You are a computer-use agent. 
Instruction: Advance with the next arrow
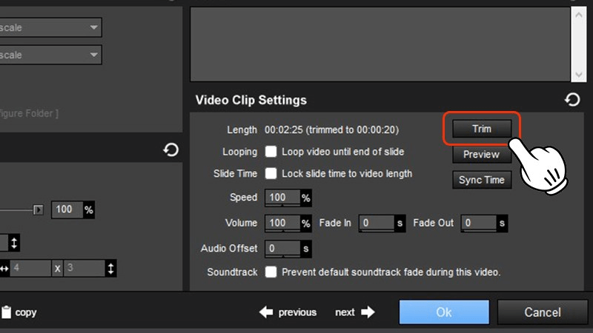(368, 312)
